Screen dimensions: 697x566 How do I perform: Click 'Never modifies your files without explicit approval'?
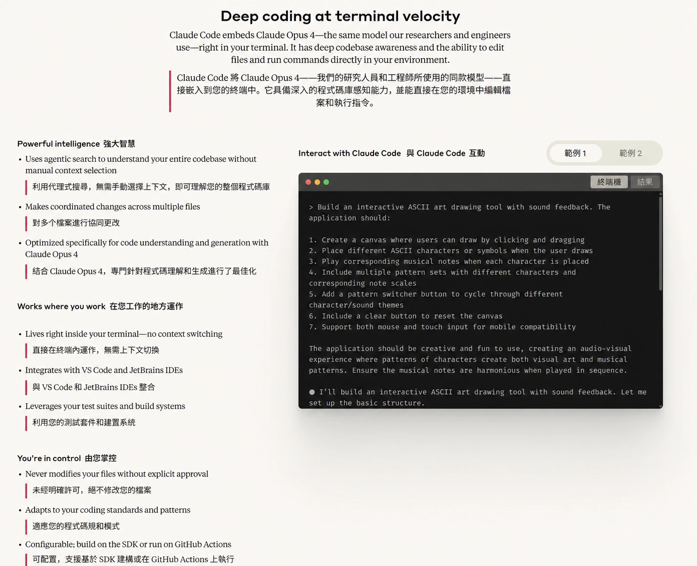[117, 474]
